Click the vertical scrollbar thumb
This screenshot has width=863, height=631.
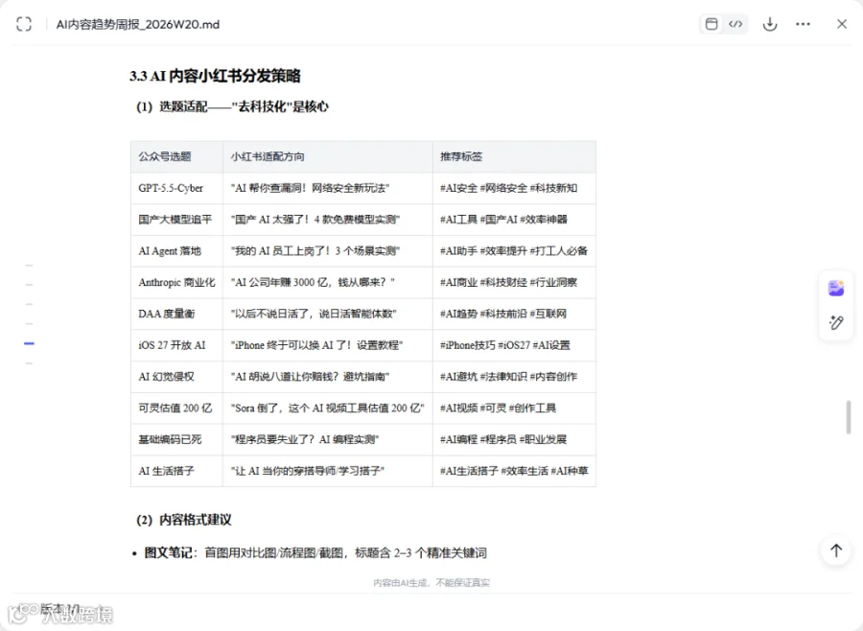click(849, 417)
